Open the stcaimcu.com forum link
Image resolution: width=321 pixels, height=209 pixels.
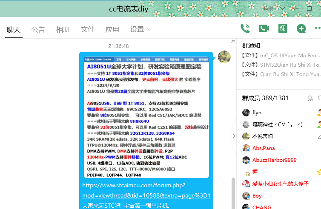[146, 190]
